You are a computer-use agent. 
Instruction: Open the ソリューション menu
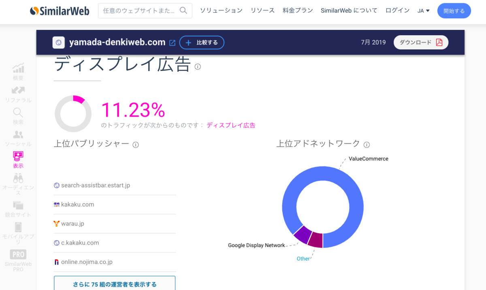click(221, 11)
